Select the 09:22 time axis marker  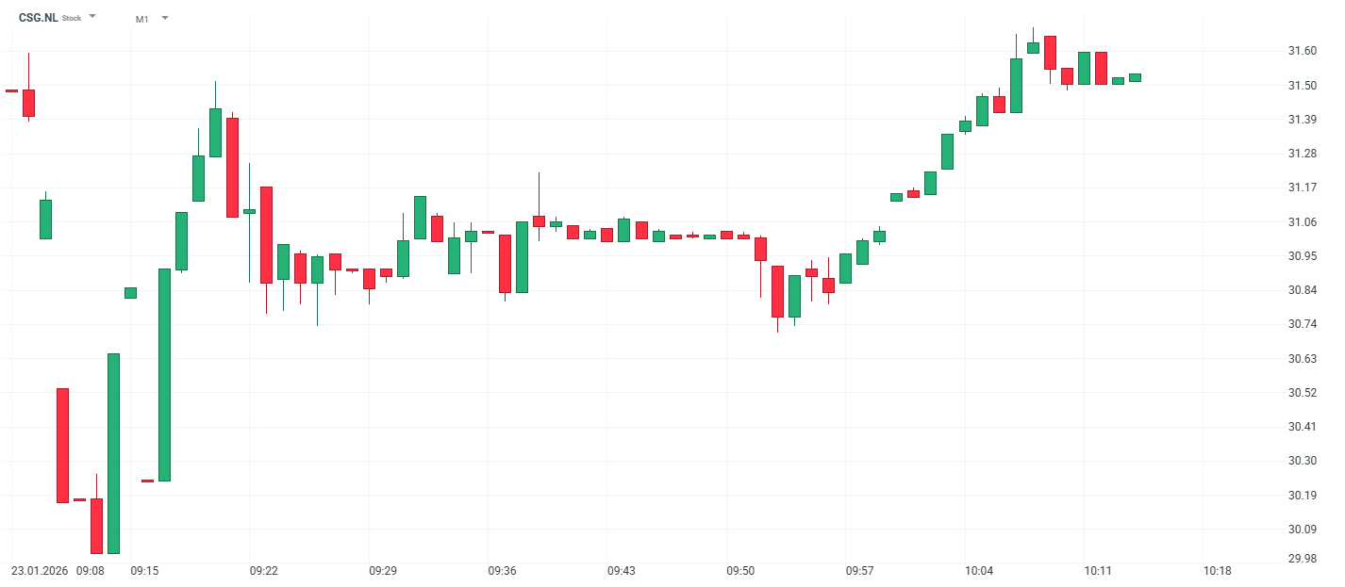(263, 571)
